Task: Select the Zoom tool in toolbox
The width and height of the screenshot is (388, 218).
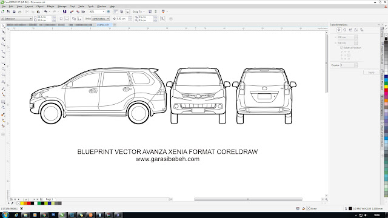Action: pyautogui.click(x=3, y=45)
